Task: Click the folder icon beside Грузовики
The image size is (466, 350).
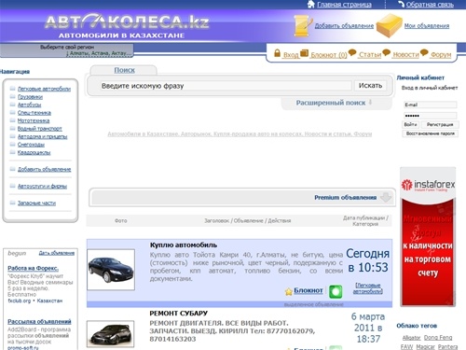Action: 13,97
